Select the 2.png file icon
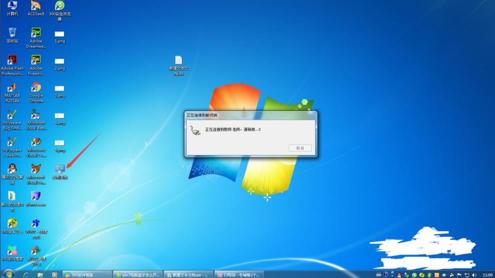Image resolution: width=495 pixels, height=278 pixels. (60, 64)
